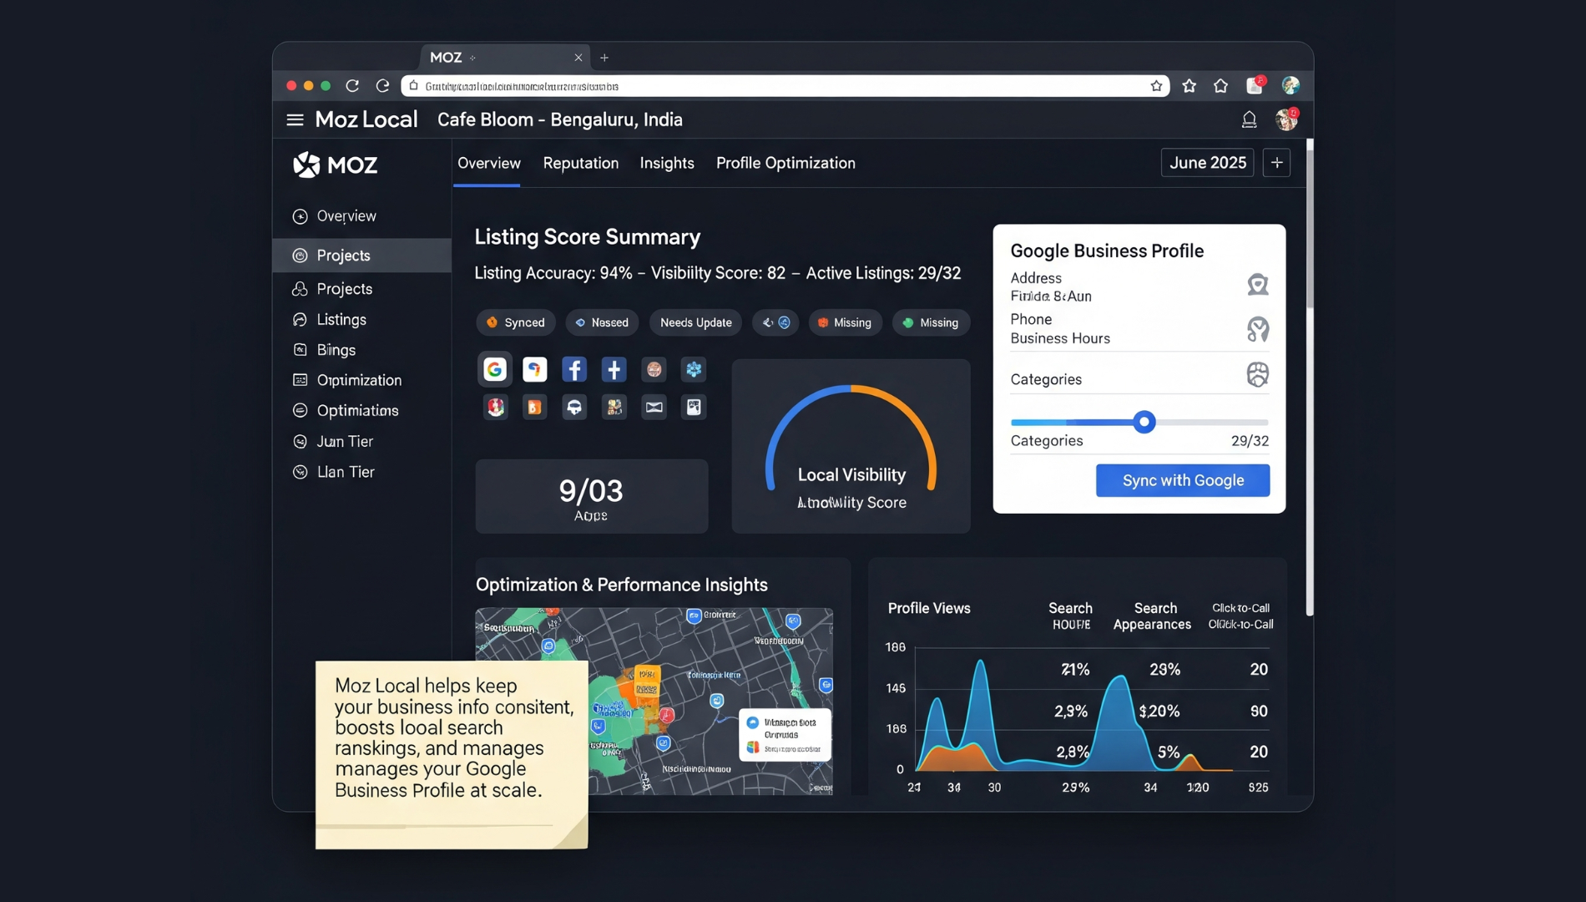Select the collage listing icon next to the envelope
The image size is (1586, 902).
coord(614,407)
